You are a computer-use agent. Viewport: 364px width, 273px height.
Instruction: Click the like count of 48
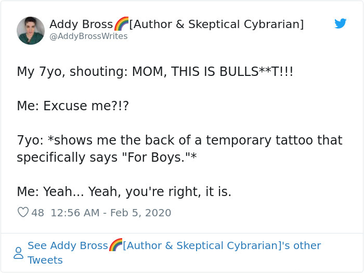pos(38,213)
